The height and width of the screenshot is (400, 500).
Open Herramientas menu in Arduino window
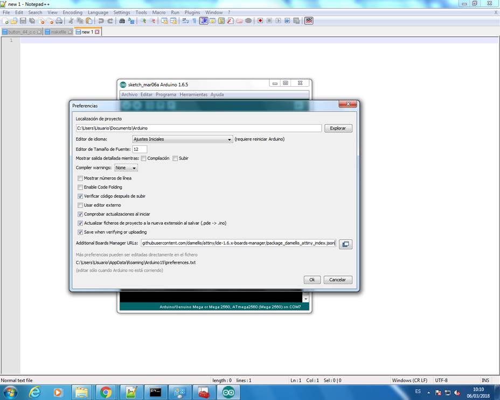pyautogui.click(x=193, y=95)
